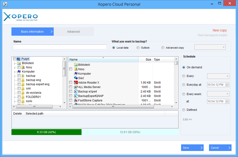This screenshot has width=238, height=157.
Task: Click Biblioteki icon in file list
Action: [x=76, y=65]
